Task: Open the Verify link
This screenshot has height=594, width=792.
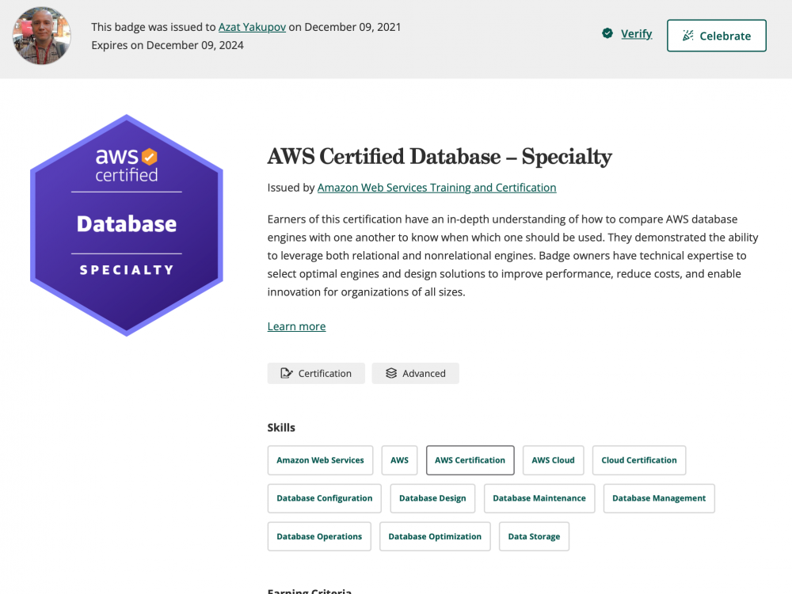Action: click(x=636, y=33)
